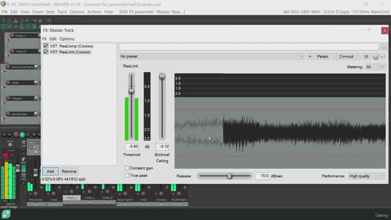
Task: Toggle the plugin bypass checkbox at top right
Action: pyautogui.click(x=383, y=56)
